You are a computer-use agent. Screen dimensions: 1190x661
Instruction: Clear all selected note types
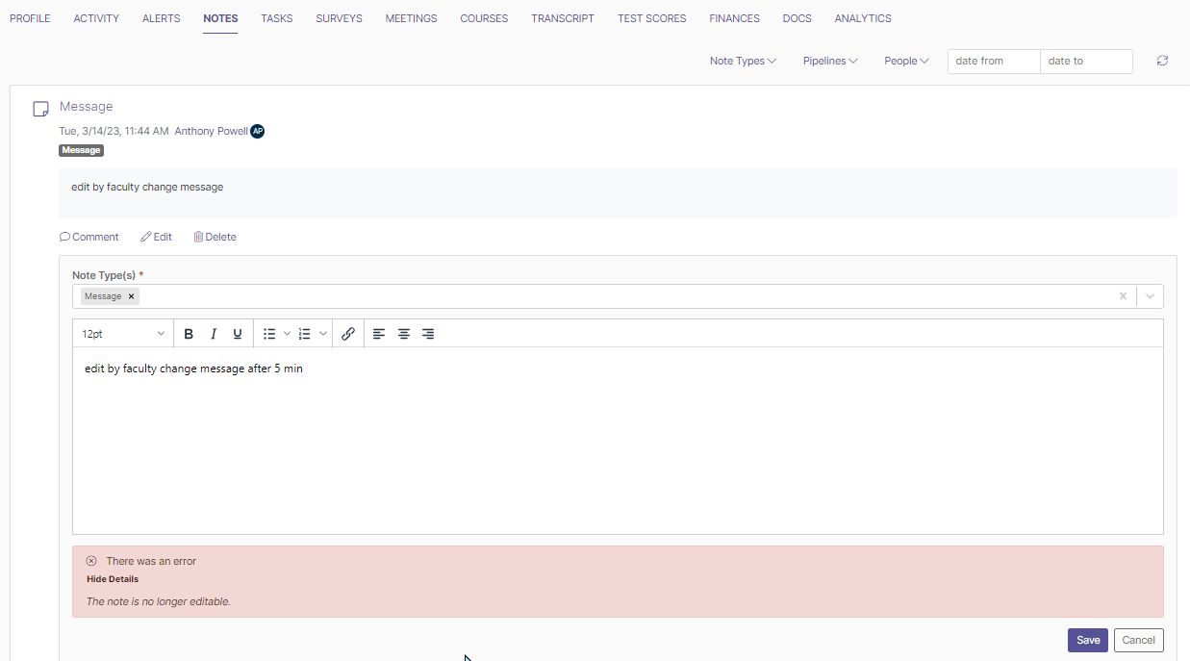[x=1123, y=296]
